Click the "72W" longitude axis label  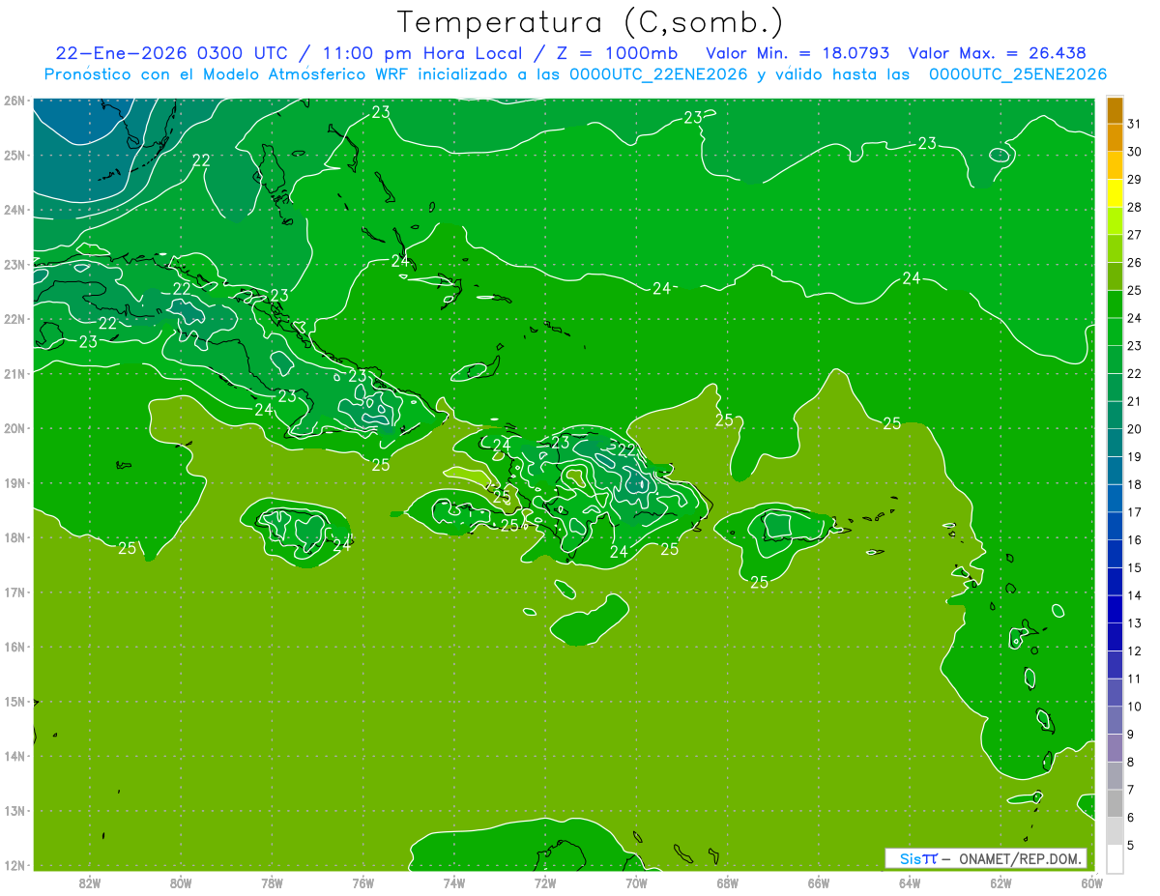coord(545,882)
